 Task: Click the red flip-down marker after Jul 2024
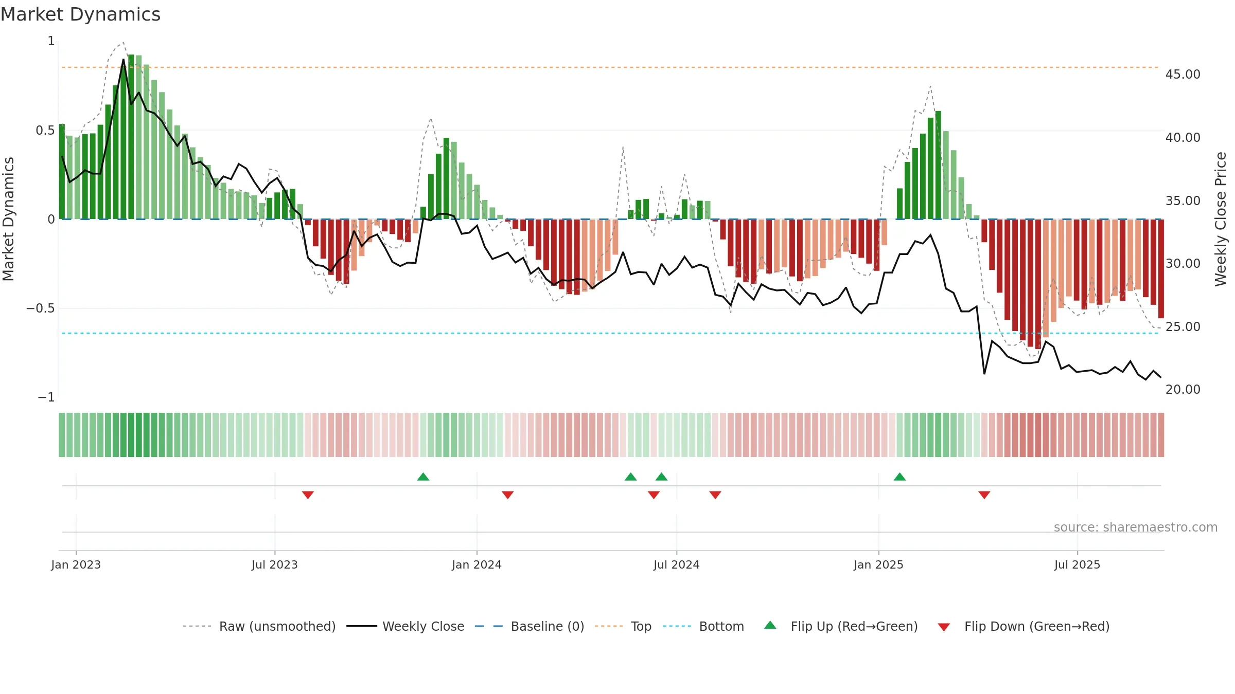point(715,495)
